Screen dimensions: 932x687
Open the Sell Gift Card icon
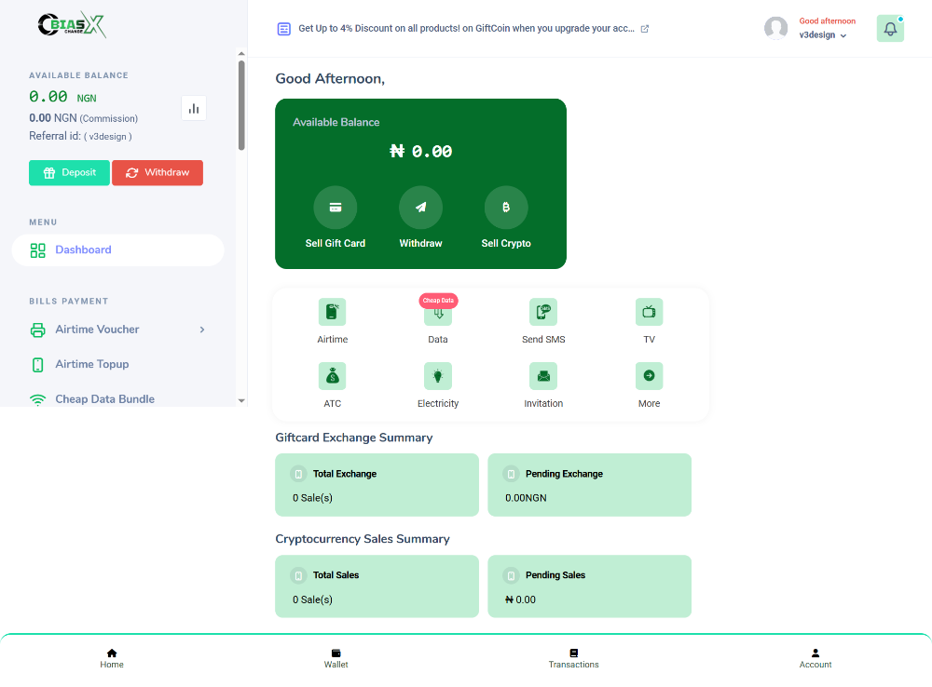336,207
